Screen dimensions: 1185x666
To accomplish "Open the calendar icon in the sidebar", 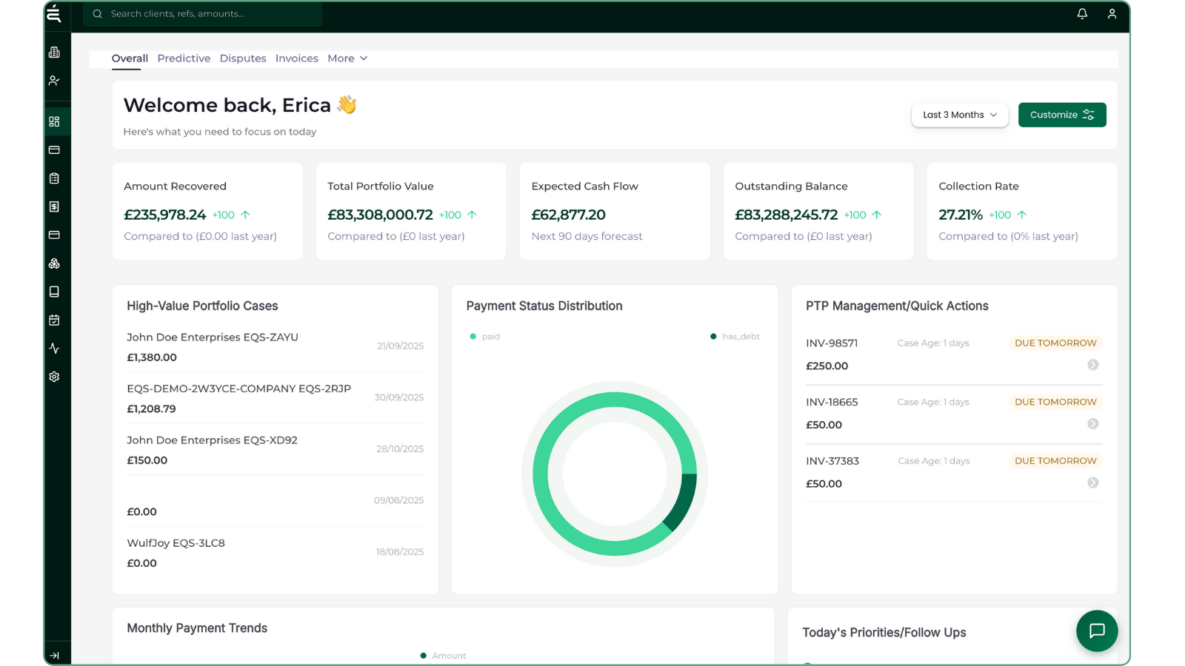I will point(55,320).
